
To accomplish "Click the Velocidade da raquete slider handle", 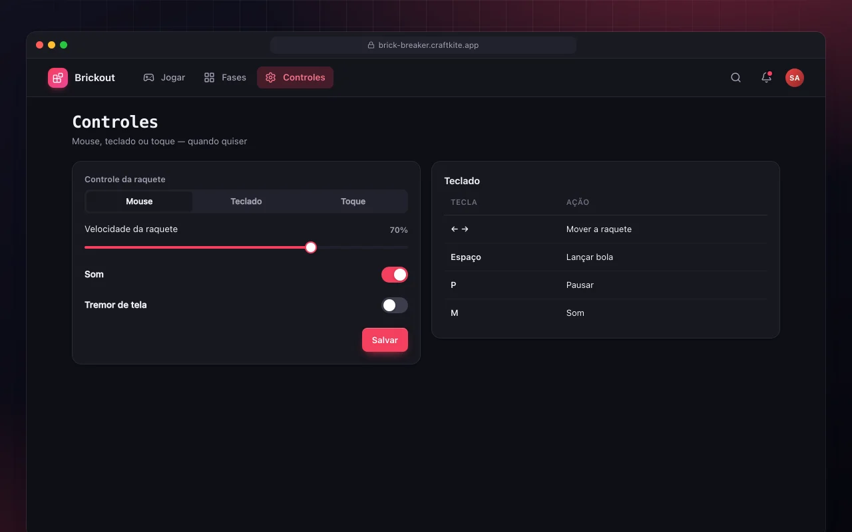I will 311,247.
